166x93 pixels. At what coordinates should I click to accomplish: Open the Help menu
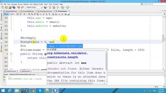61,4
